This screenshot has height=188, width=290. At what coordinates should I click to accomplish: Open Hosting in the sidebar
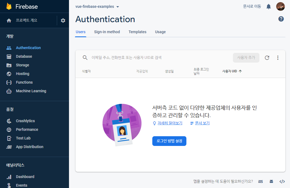pos(22,74)
